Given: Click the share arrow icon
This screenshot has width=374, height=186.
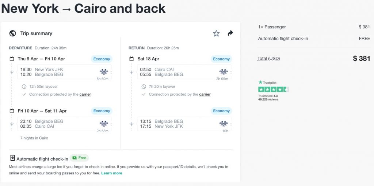Looking at the screenshot, I should click(230, 33).
